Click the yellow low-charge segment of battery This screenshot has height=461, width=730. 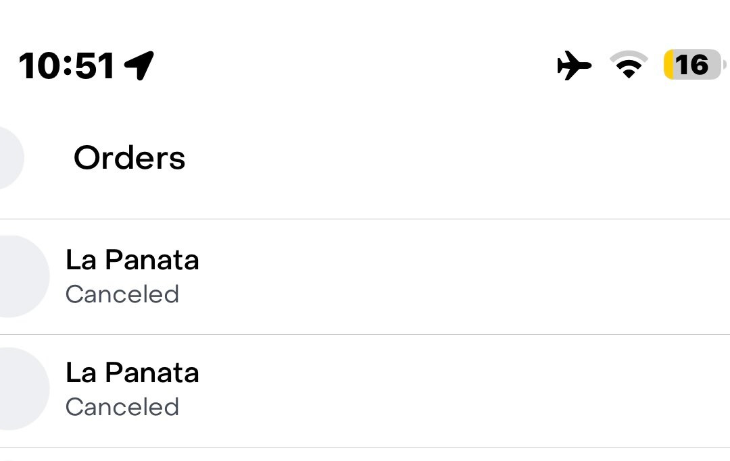[x=669, y=65]
